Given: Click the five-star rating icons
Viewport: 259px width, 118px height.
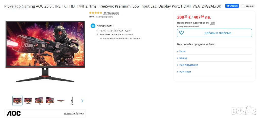Looking at the screenshot, I should pyautogui.click(x=96, y=13).
